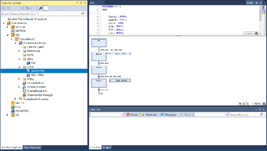Switch to the Output tab
Screen dimensions: 267x151
[x=107, y=148]
